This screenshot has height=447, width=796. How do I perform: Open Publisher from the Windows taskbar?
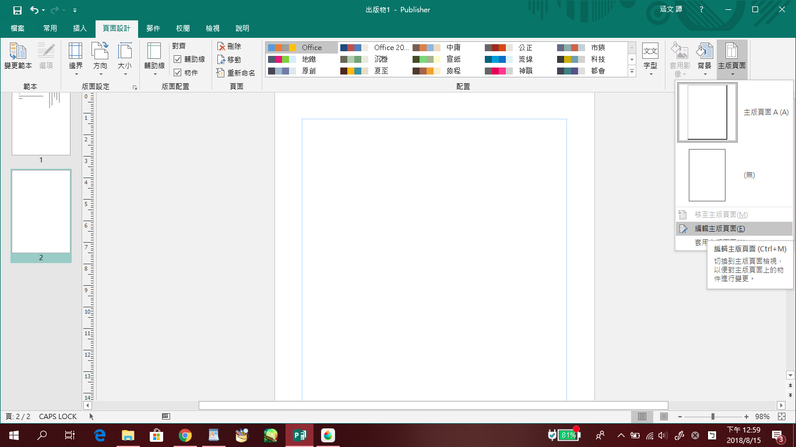300,435
